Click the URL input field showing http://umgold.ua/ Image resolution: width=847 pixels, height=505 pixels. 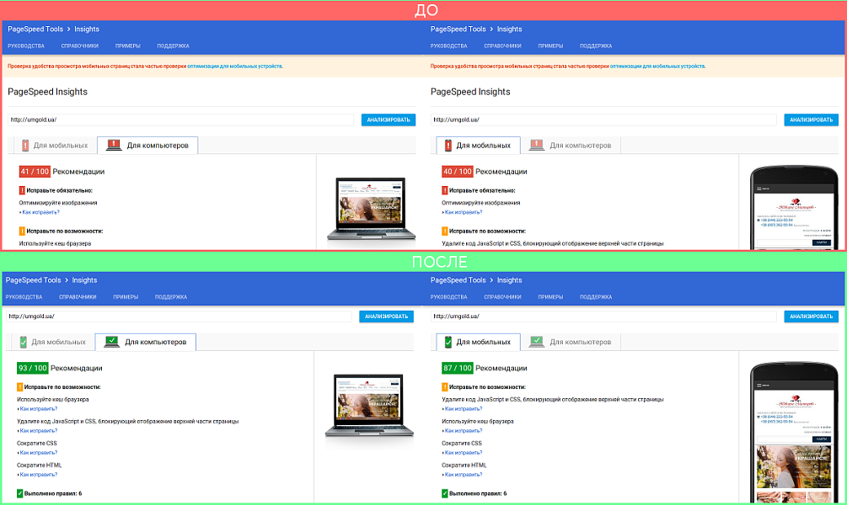(x=169, y=119)
